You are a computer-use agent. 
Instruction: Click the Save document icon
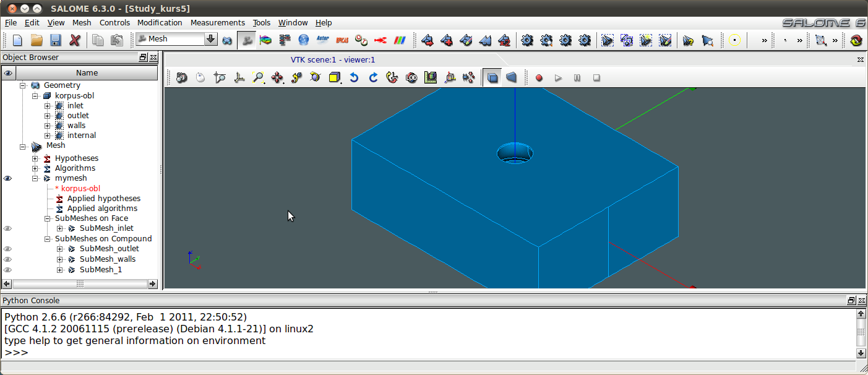click(x=56, y=40)
